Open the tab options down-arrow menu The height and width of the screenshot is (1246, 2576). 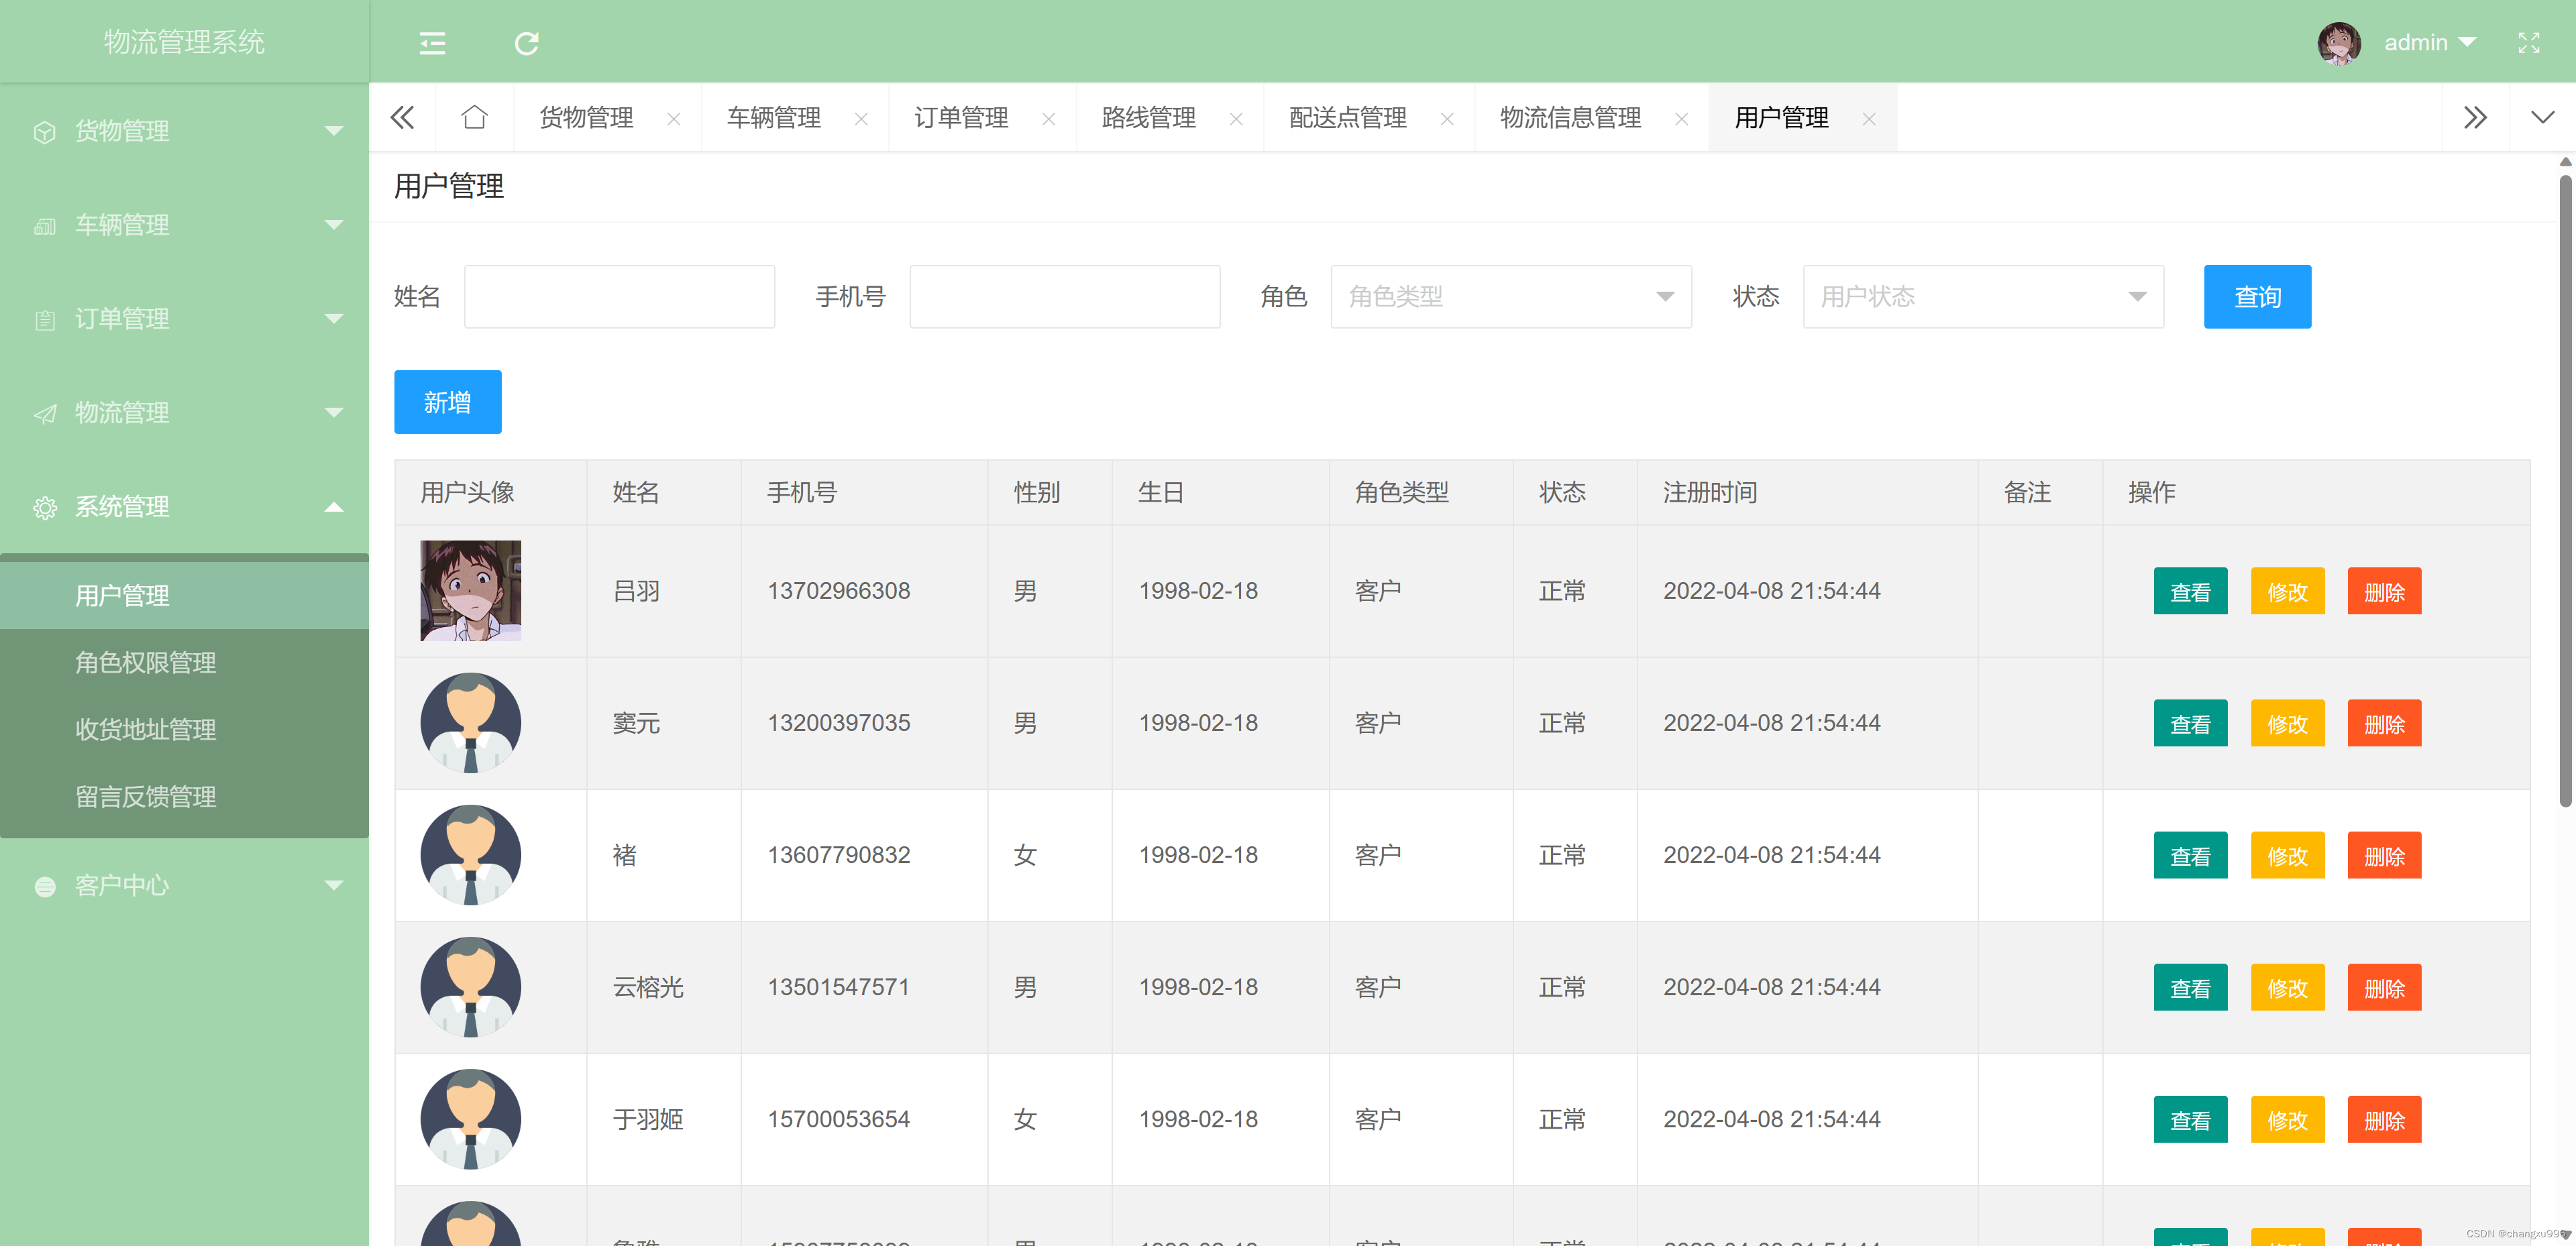click(2542, 118)
